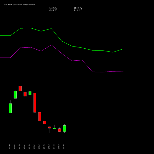Click the red candle above 15 Oct
The height and width of the screenshot is (154, 154).
25,94
